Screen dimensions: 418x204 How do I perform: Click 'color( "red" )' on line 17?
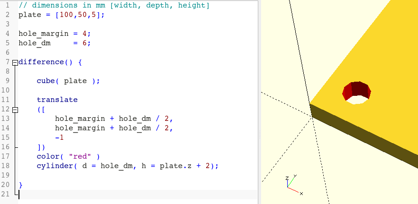[x=68, y=156]
